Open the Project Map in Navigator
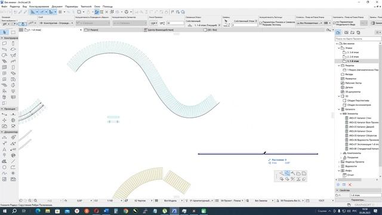 [338, 32]
